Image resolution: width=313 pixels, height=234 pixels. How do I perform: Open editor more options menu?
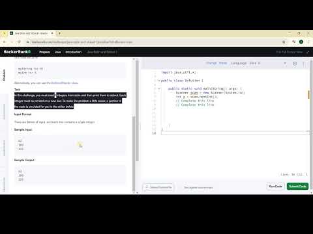(x=304, y=64)
